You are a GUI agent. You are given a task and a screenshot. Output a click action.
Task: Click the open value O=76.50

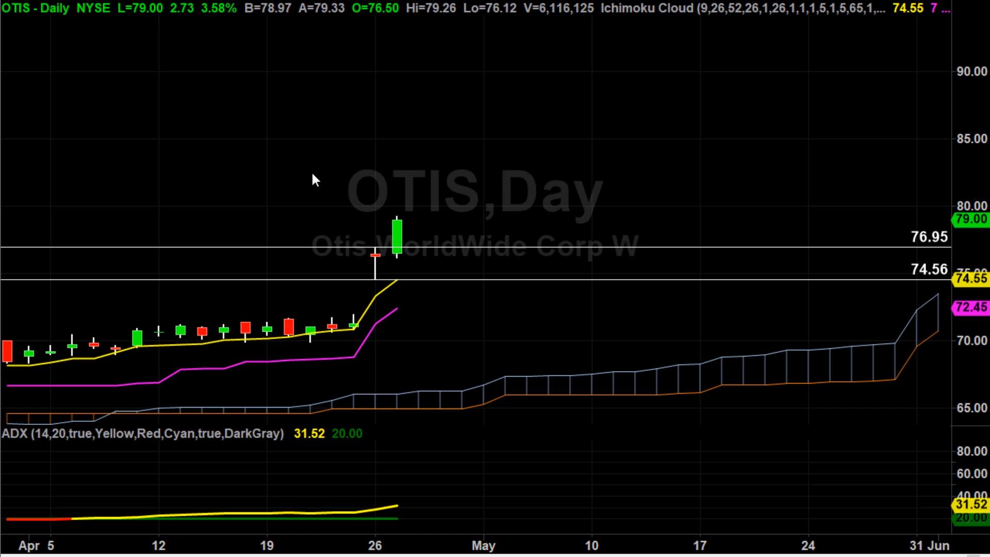click(x=375, y=8)
